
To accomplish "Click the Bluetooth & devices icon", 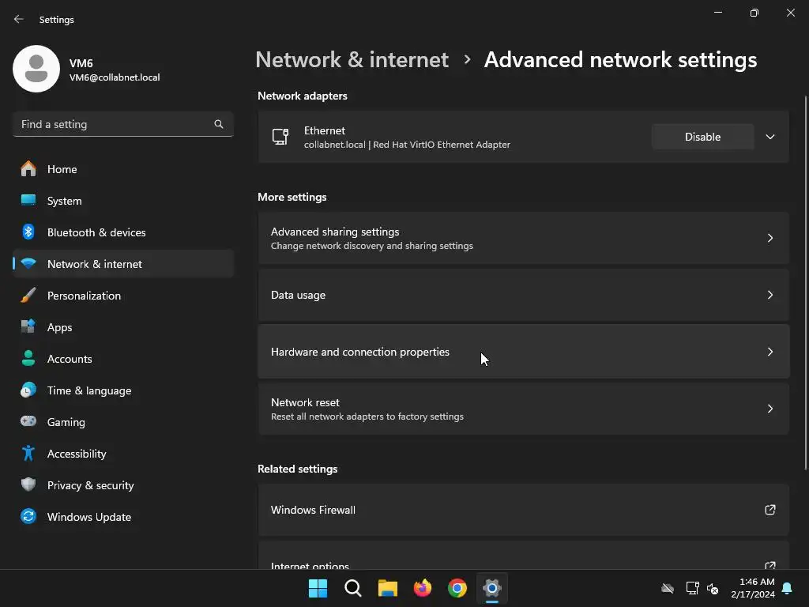I will [x=28, y=232].
